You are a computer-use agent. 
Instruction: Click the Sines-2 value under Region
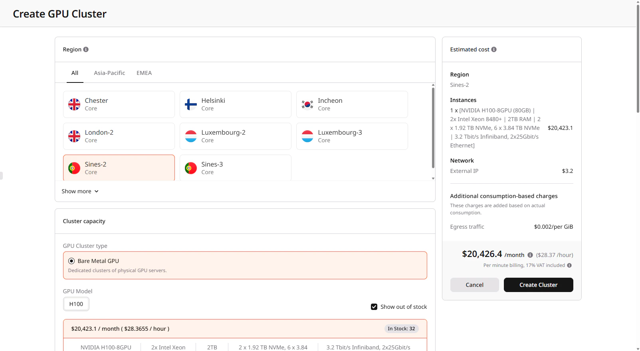point(459,85)
